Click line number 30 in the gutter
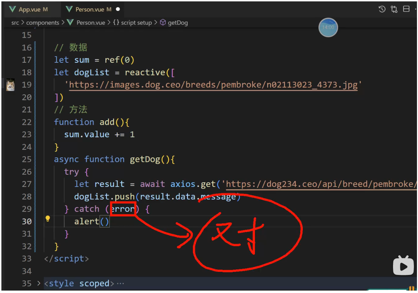 click(27, 221)
